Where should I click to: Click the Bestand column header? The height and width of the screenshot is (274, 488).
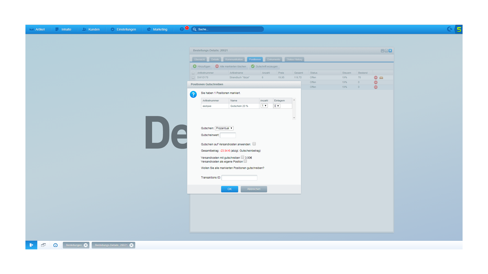pos(364,73)
